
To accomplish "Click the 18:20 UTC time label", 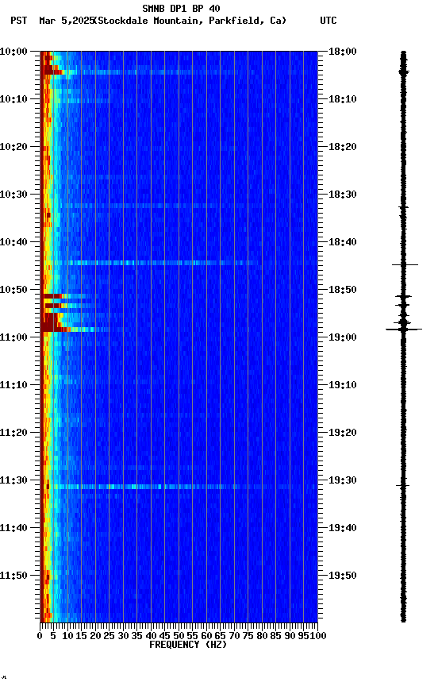I will 343,147.
